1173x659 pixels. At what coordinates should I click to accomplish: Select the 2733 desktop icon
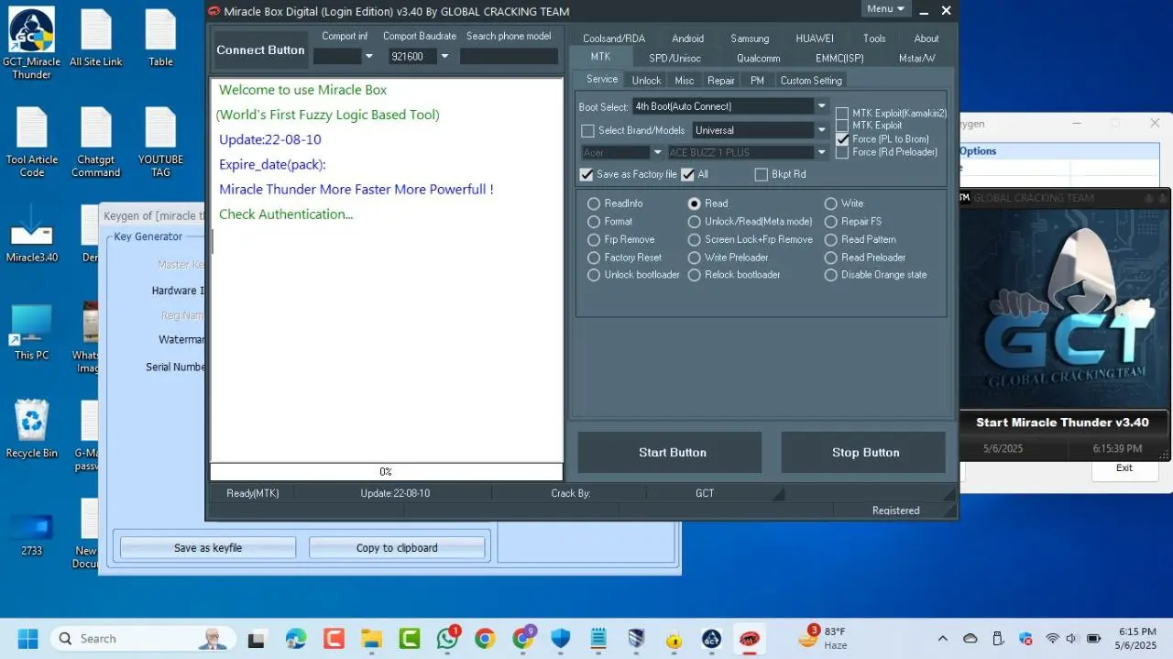31,533
